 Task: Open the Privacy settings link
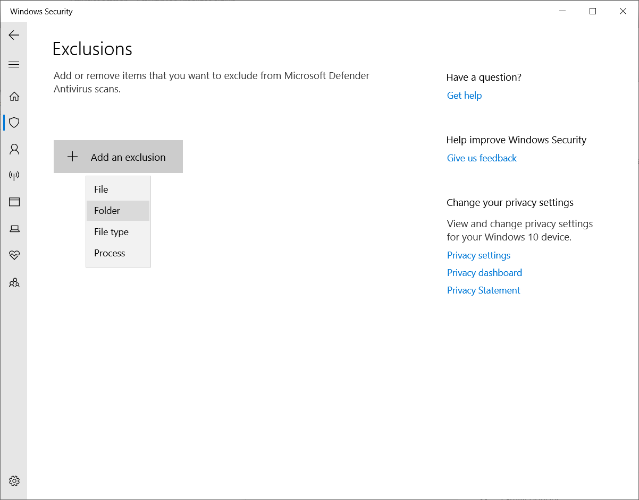(x=478, y=255)
